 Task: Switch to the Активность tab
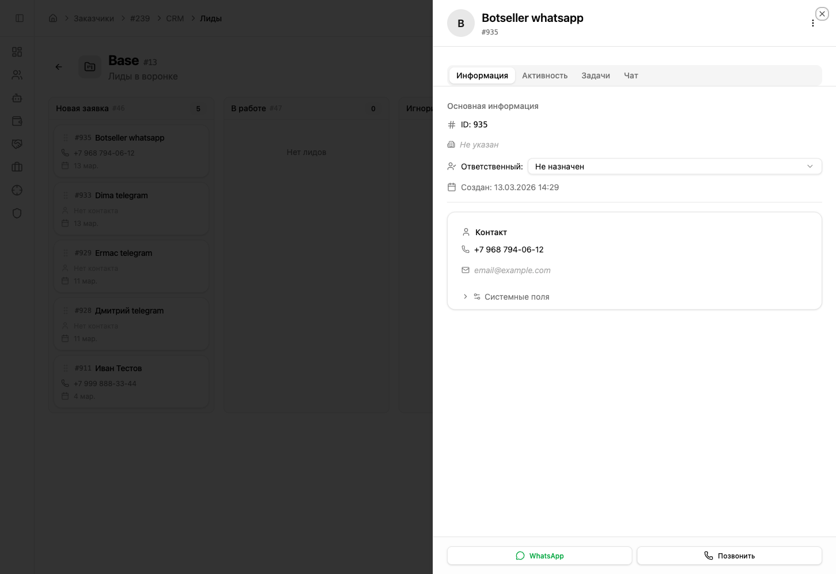544,75
